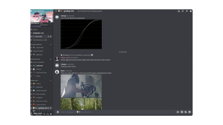Click filippo_cinotti username in chat

pyautogui.click(x=65, y=58)
